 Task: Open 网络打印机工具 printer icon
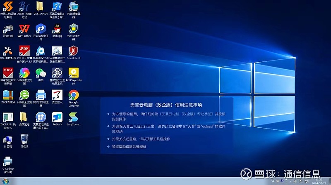tap(41, 98)
